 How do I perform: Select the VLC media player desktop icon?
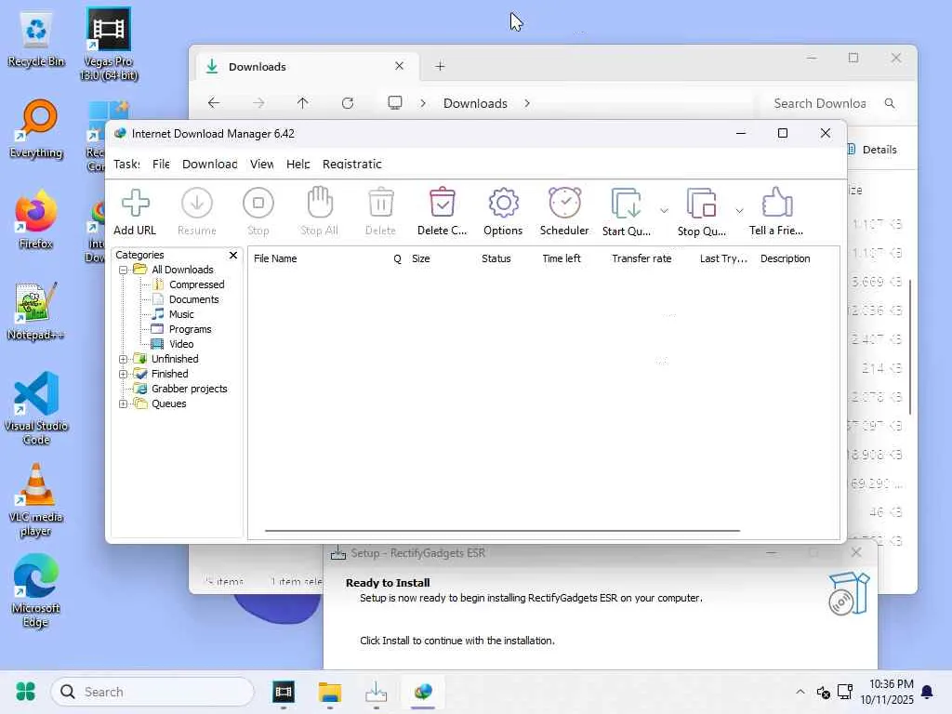[x=36, y=499]
